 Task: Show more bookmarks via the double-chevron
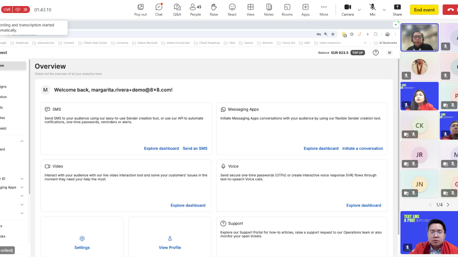click(x=365, y=43)
